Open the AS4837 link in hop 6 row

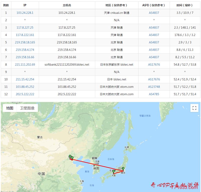tap(154, 50)
